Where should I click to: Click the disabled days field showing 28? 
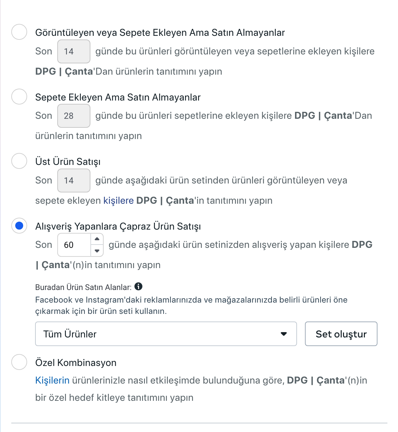[74, 116]
